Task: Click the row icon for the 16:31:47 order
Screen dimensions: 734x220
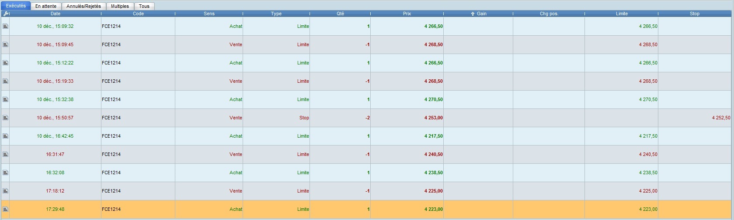Action: 5,154
